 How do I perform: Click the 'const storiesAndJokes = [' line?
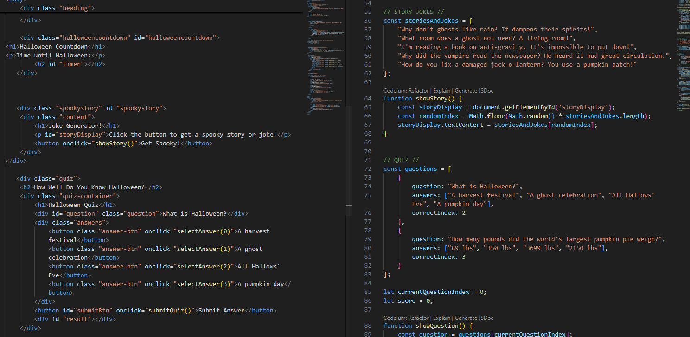point(428,21)
